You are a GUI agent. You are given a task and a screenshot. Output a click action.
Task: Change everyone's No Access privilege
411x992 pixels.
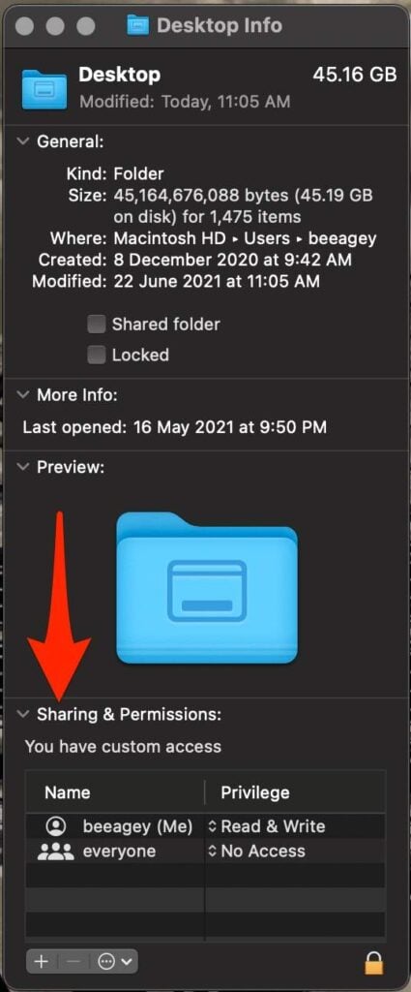tap(256, 851)
